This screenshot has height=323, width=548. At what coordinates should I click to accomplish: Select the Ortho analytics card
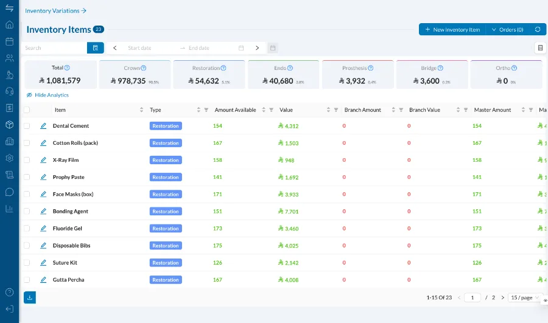click(x=507, y=75)
